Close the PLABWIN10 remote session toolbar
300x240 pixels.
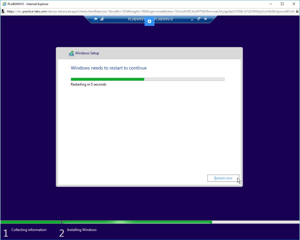pyautogui.click(x=206, y=19)
